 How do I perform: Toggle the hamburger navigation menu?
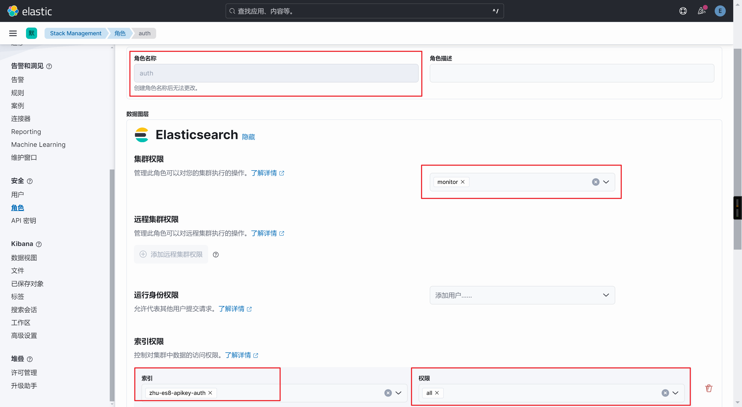[x=13, y=33]
